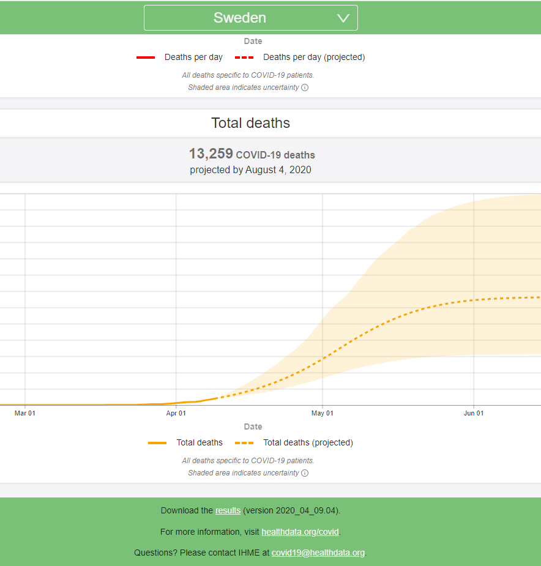The height and width of the screenshot is (566, 541).
Task: Visit the healthdata.org/covid link
Action: (x=300, y=532)
